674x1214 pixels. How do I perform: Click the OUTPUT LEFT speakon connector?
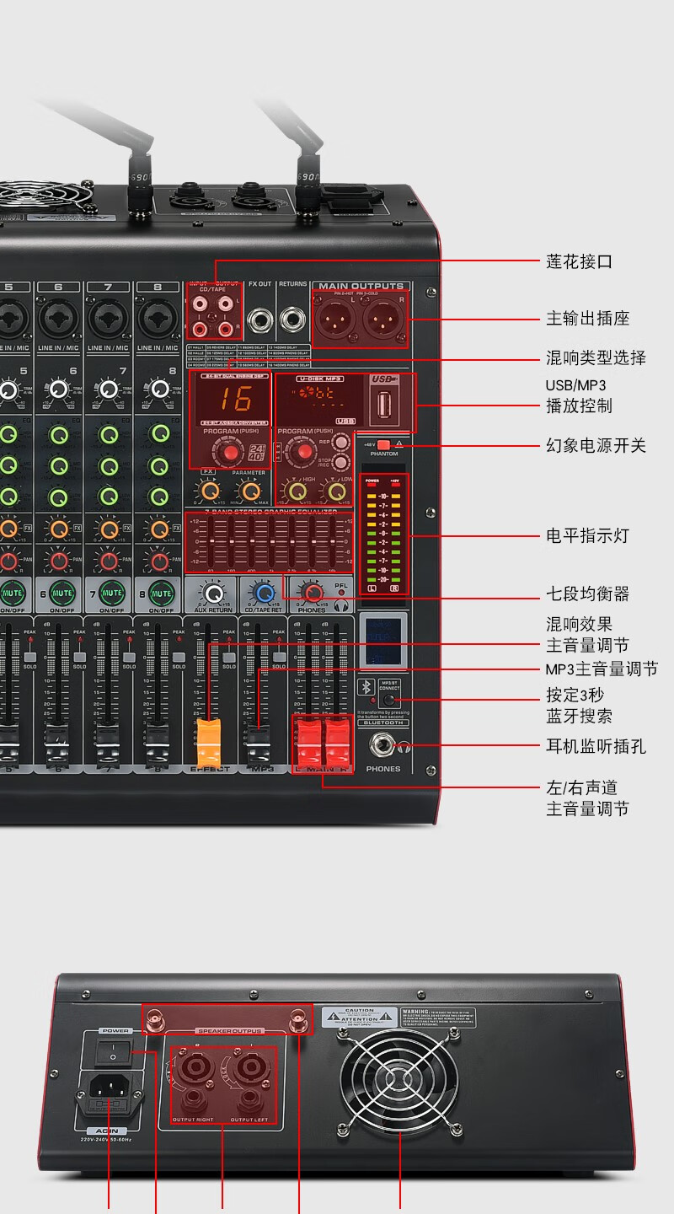250,1067
